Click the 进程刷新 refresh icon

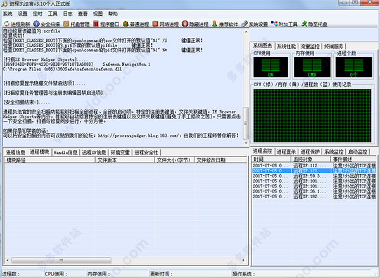[x=6, y=24]
